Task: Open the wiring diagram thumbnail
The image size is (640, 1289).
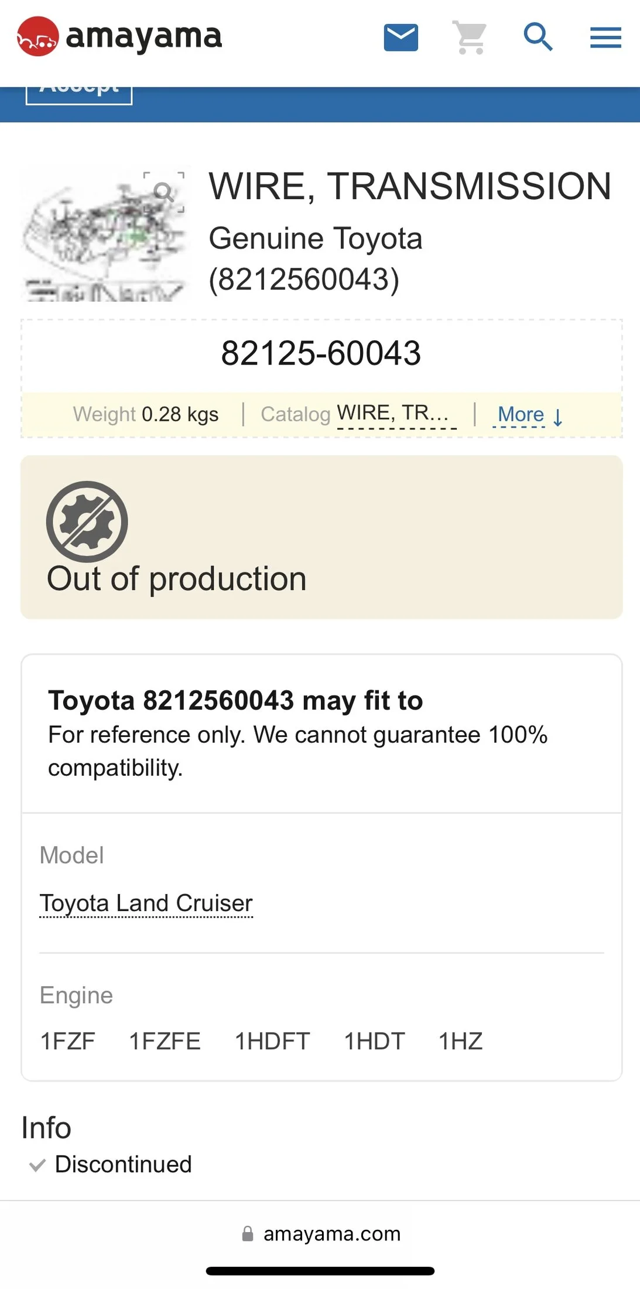Action: 104,236
